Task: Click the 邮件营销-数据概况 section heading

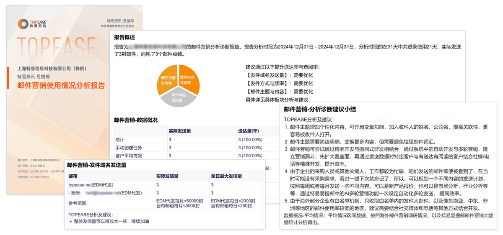Action: tap(136, 120)
